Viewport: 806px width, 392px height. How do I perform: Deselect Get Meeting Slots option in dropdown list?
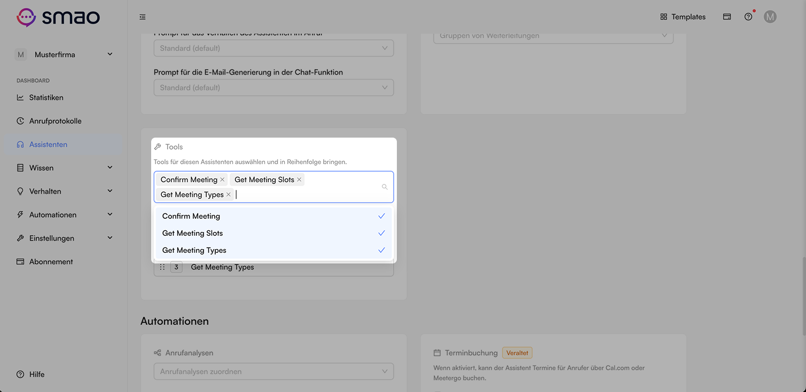(273, 233)
